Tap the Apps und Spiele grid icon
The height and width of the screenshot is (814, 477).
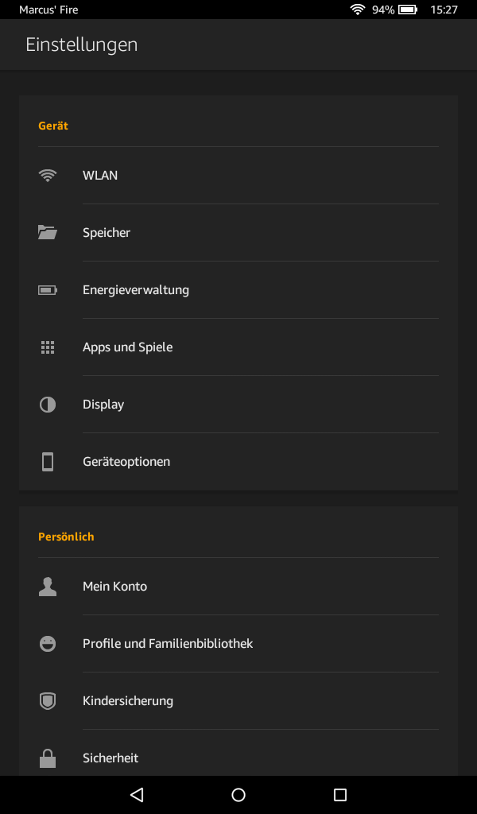tap(48, 347)
